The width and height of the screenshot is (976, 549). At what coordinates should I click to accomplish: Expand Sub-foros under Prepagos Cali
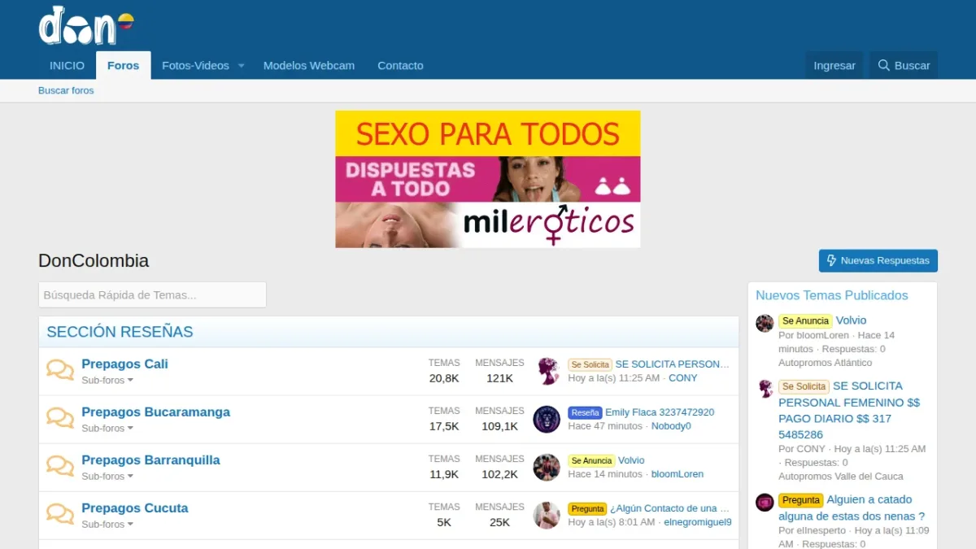coord(107,380)
